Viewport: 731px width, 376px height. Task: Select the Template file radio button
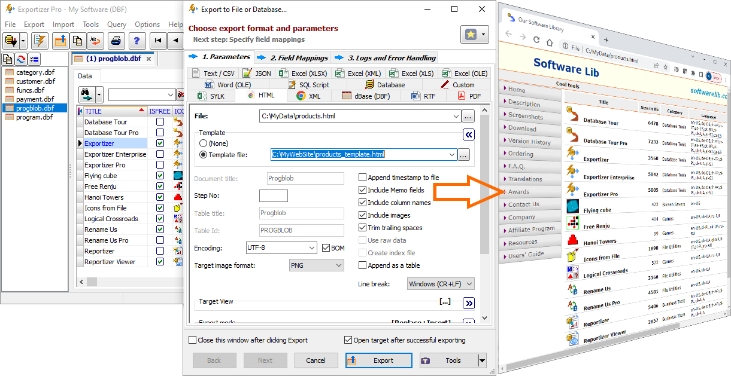(204, 155)
